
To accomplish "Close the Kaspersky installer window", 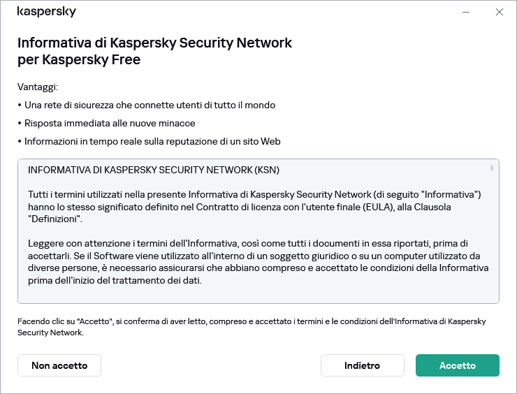I will coord(499,12).
